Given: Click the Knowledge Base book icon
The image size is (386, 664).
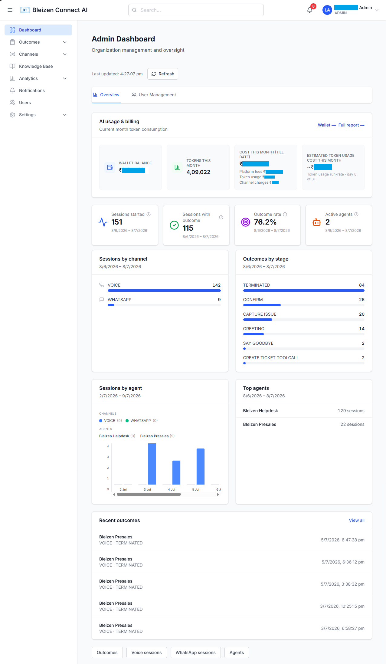Looking at the screenshot, I should (12, 66).
